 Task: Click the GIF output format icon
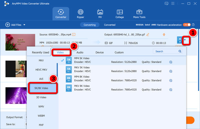click(180, 40)
